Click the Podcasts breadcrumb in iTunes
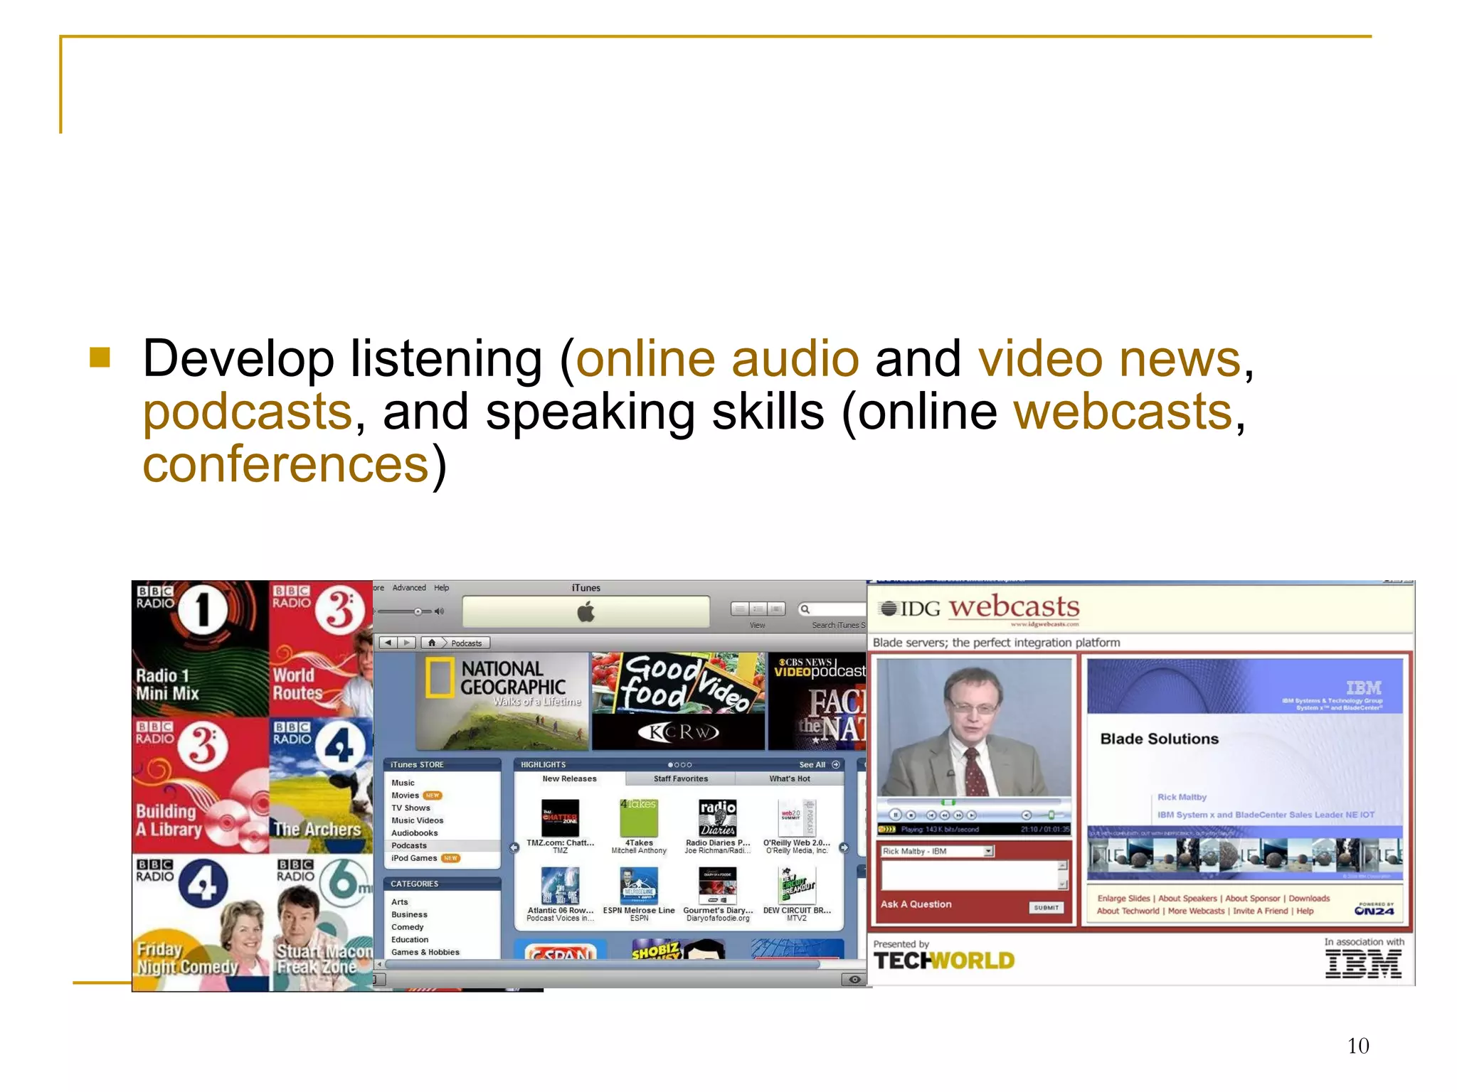This screenshot has width=1457, height=1092. point(466,643)
